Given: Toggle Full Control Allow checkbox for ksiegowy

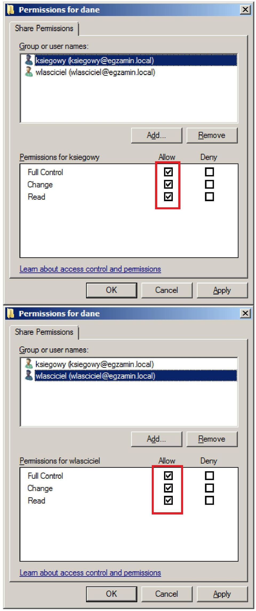Looking at the screenshot, I should pyautogui.click(x=168, y=172).
